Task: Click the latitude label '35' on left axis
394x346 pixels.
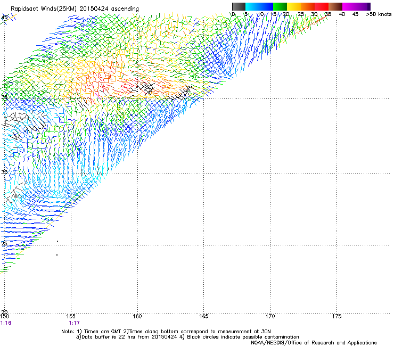Action: coord(4,97)
